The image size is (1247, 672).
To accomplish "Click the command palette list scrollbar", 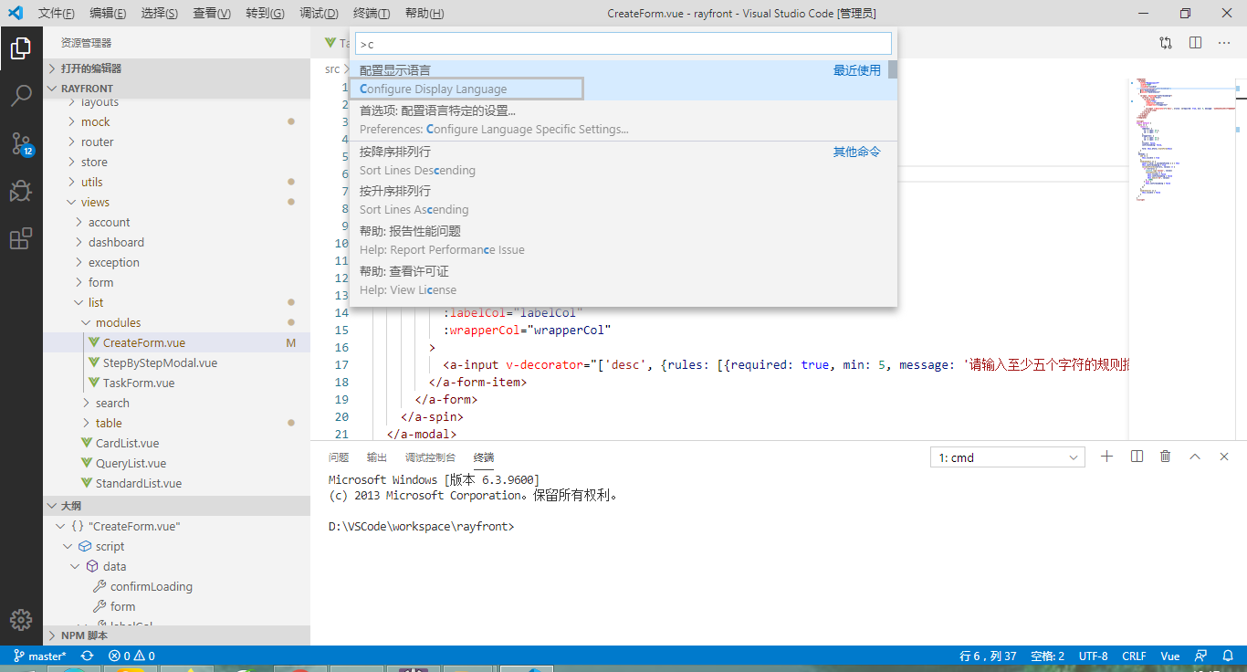I will [892, 69].
